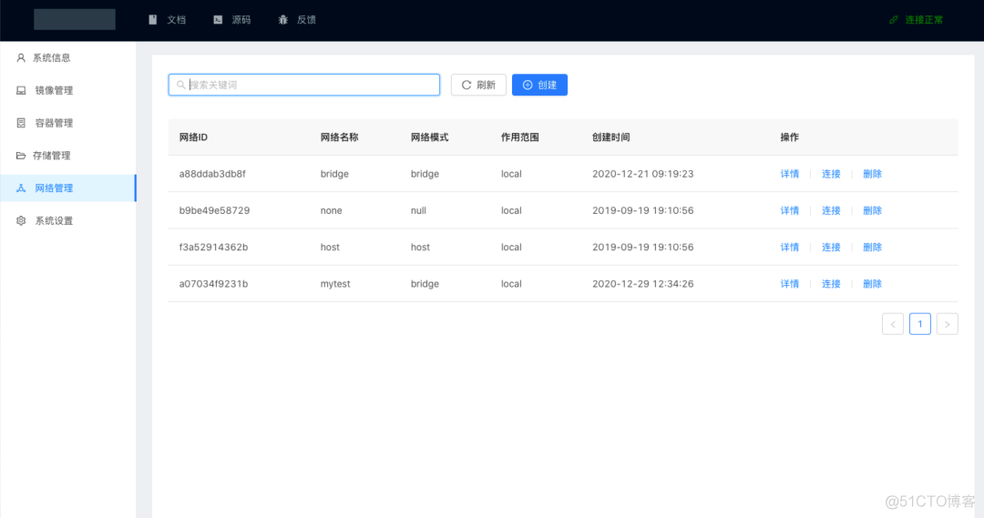
Task: Click the 存储管理 folder icon in sidebar
Action: pos(21,156)
